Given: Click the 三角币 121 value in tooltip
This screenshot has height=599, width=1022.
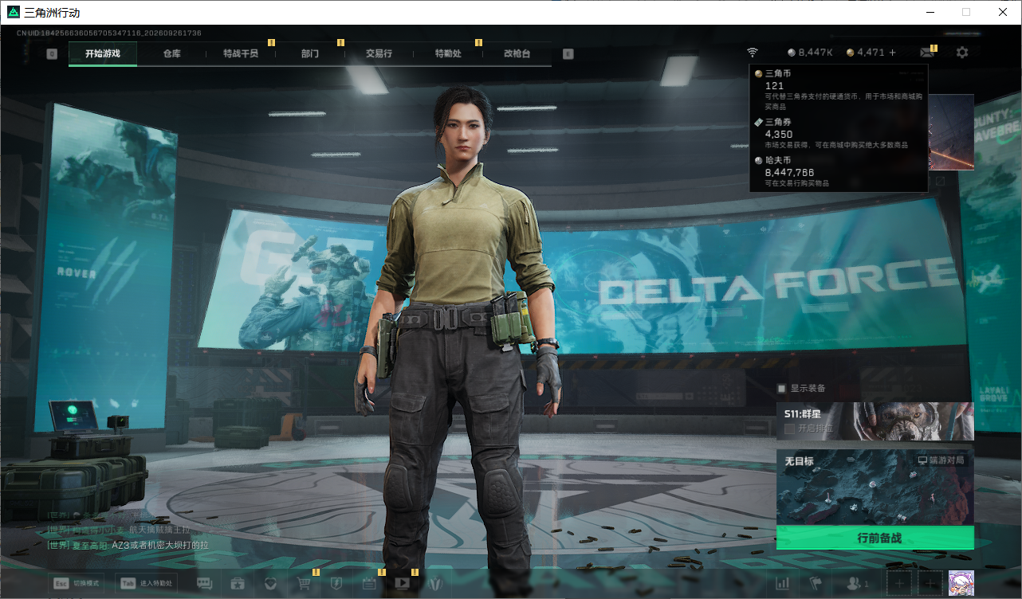Looking at the screenshot, I should (x=775, y=86).
